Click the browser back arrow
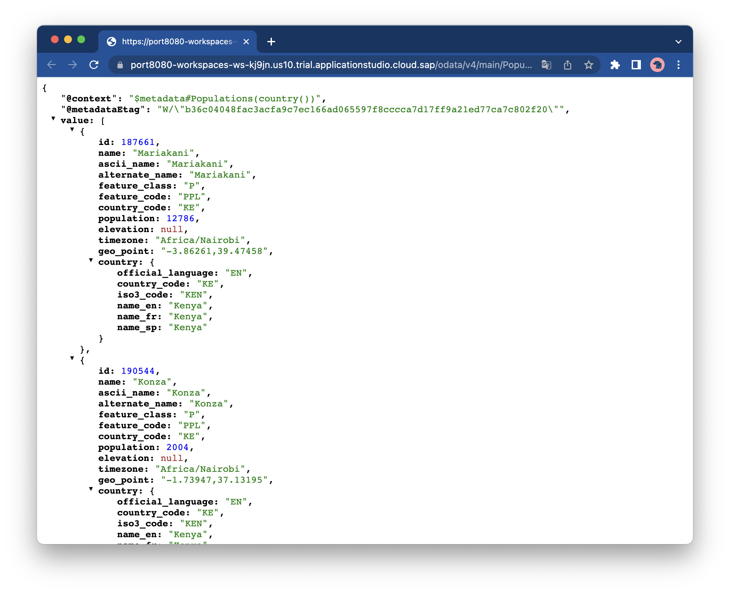 [x=51, y=65]
